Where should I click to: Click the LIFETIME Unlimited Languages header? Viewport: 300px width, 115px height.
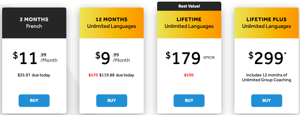pos(189,24)
